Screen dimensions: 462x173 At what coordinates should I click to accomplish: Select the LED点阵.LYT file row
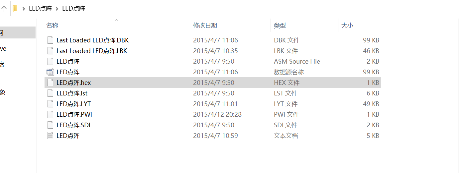[73, 104]
